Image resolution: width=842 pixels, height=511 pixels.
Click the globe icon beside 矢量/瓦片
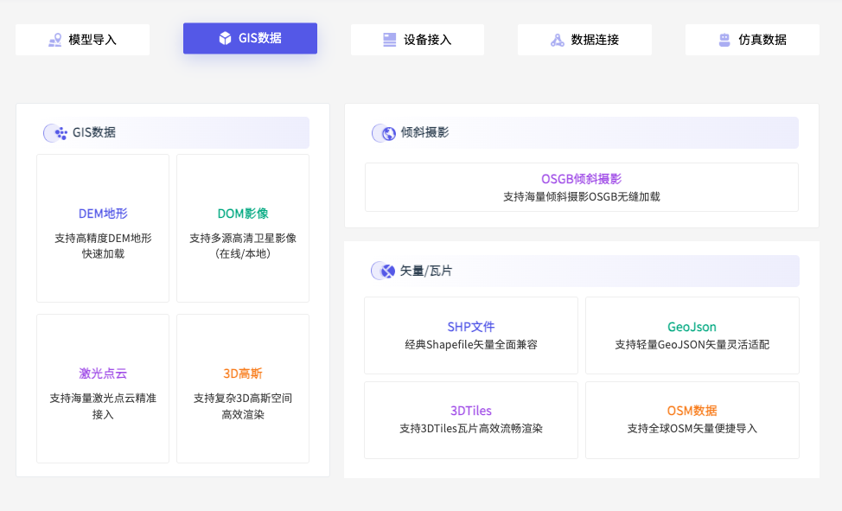pyautogui.click(x=387, y=271)
